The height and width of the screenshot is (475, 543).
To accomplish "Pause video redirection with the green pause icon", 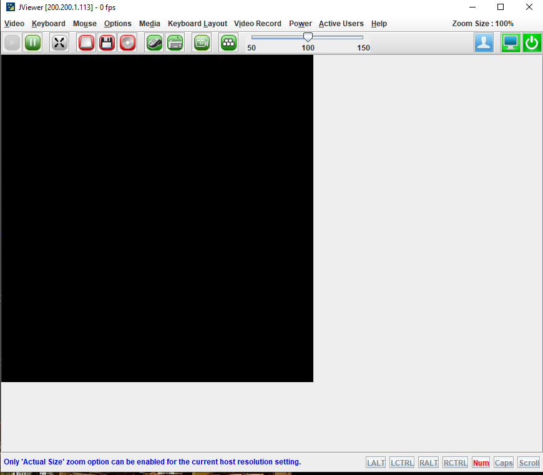I will click(x=32, y=42).
